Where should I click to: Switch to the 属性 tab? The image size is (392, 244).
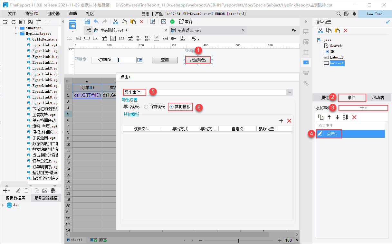coord(325,98)
